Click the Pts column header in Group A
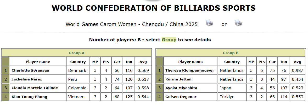This screenshot has height=105, width=308. click(x=106, y=62)
